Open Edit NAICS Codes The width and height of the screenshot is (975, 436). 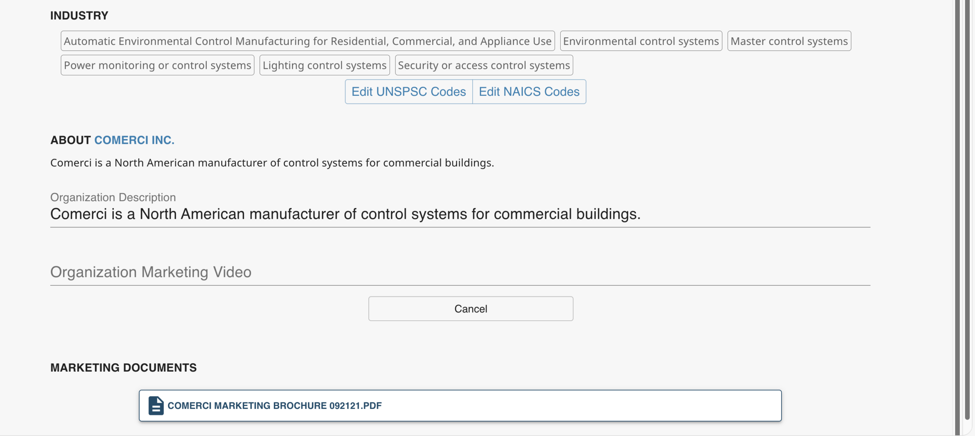(x=529, y=92)
